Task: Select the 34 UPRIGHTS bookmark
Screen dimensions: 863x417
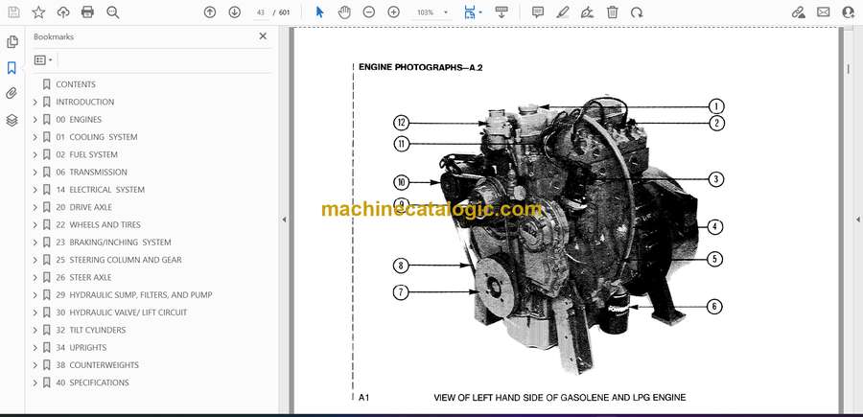Action: (x=81, y=348)
